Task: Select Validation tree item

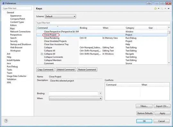Action: (x=12, y=79)
